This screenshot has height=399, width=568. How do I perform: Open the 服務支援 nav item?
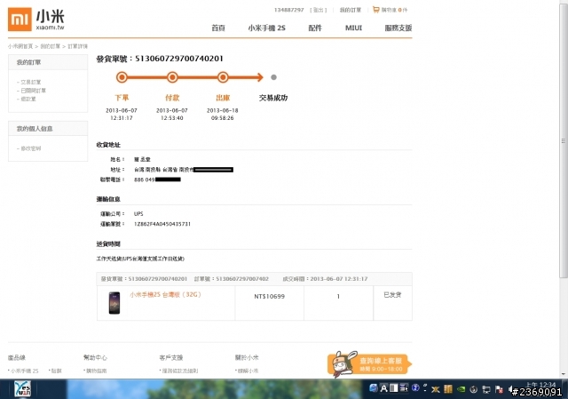point(398,28)
